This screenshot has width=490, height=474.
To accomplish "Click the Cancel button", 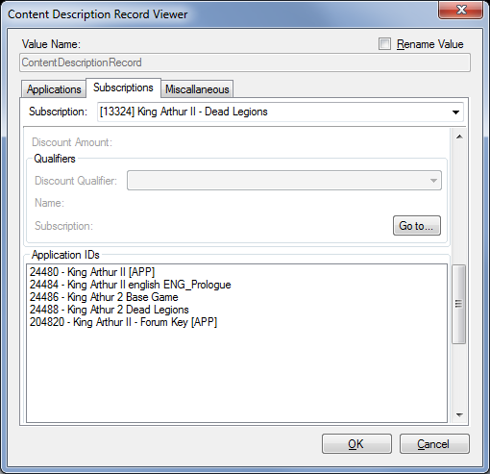I will tap(434, 444).
